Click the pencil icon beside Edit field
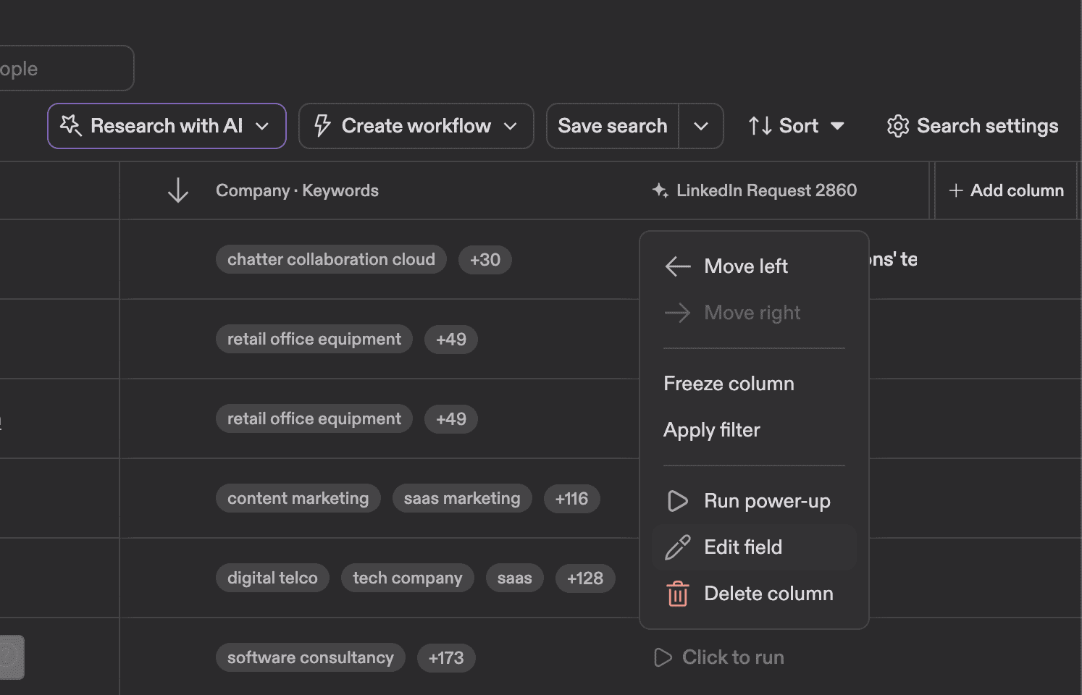The height and width of the screenshot is (695, 1082). click(678, 547)
